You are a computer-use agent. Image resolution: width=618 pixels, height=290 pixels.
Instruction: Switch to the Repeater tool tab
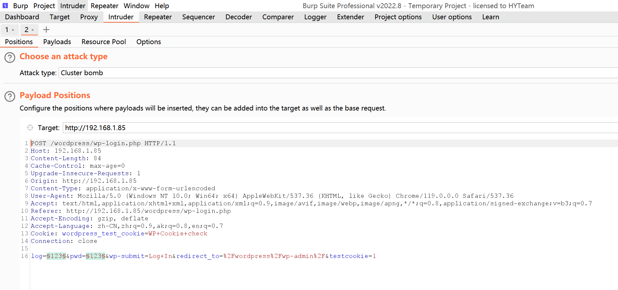(158, 17)
